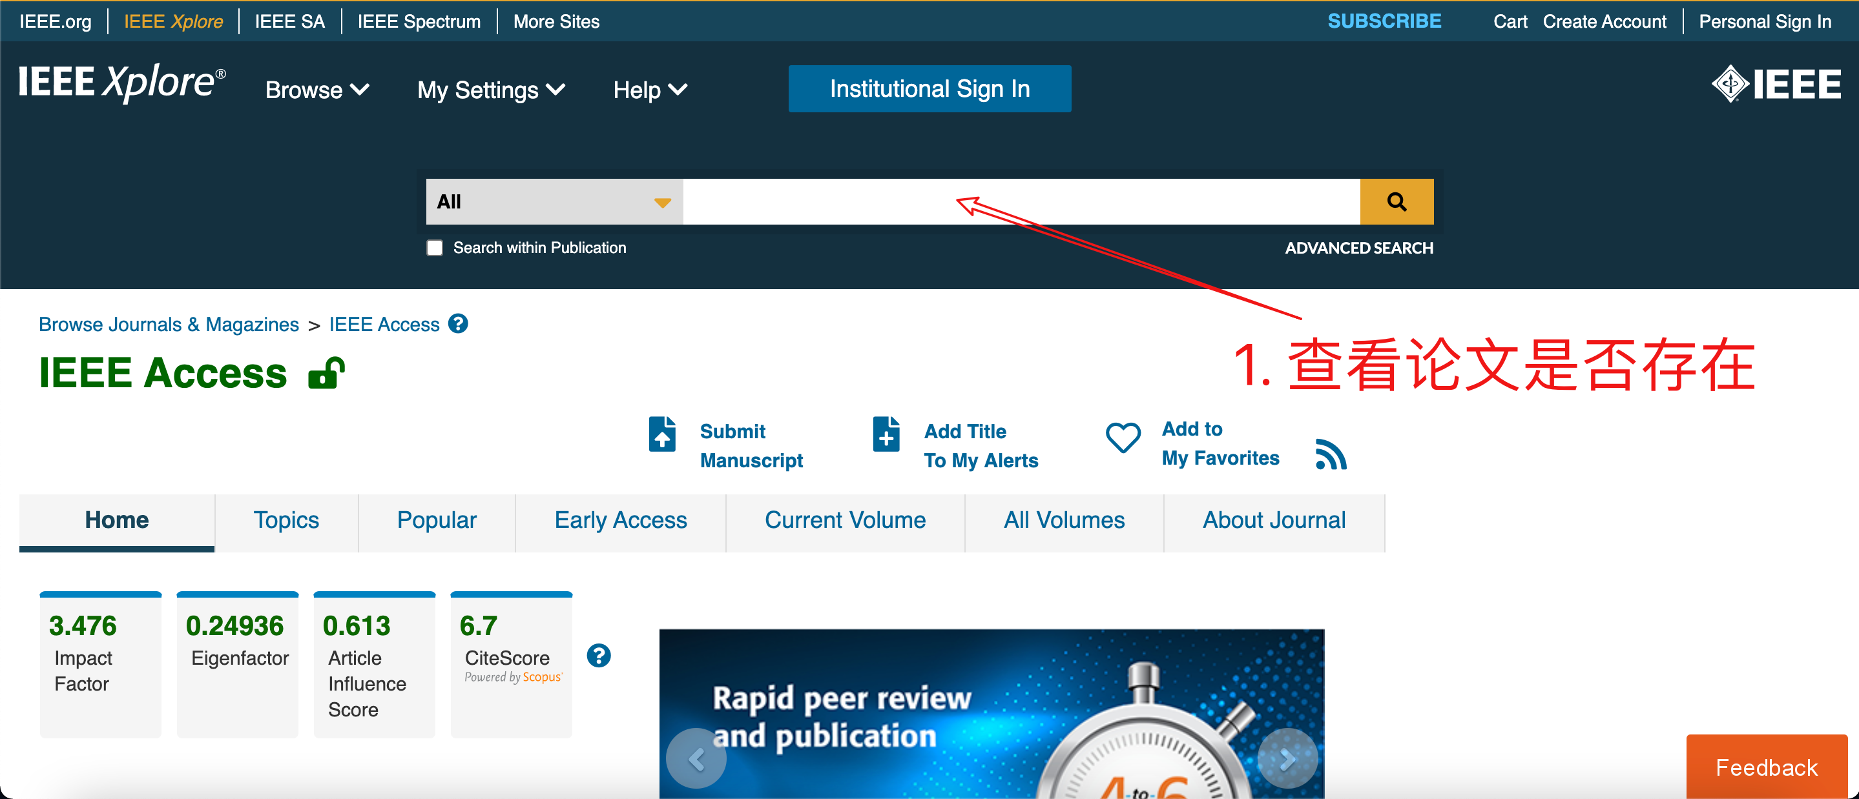Click the 6.7 CiteScore card
Viewport: 1859px width, 799px height.
(511, 664)
